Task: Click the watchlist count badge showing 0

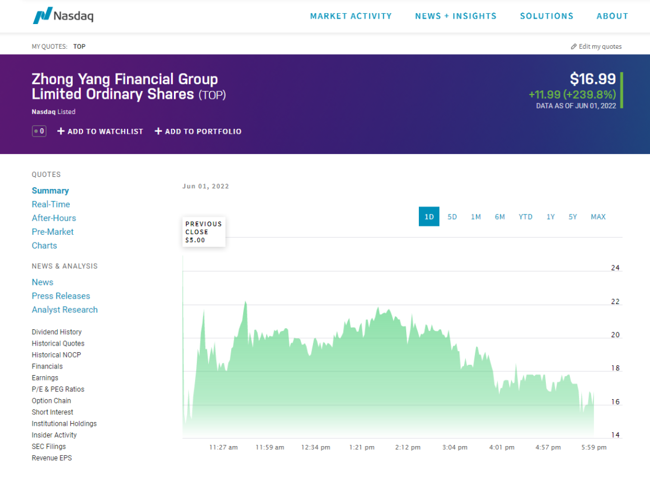Action: [39, 131]
